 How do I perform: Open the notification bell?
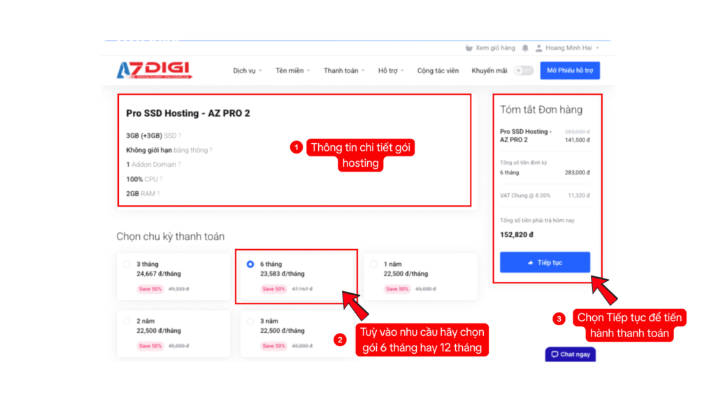525,48
